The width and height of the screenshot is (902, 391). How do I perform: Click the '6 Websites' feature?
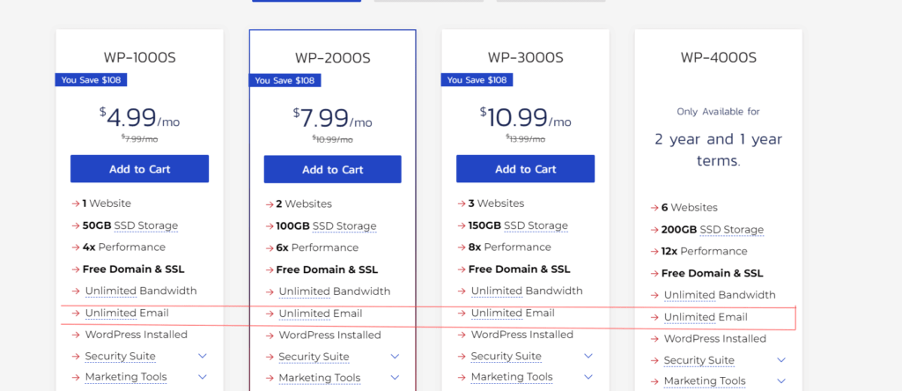pyautogui.click(x=689, y=208)
